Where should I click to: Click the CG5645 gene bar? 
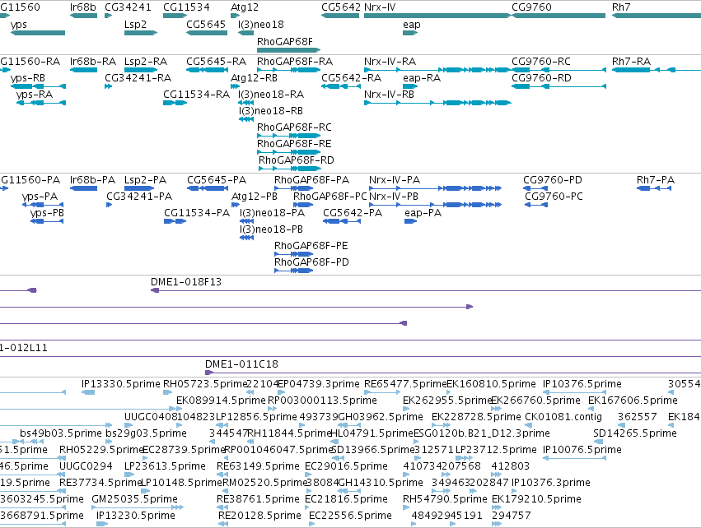(x=207, y=33)
